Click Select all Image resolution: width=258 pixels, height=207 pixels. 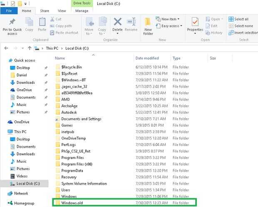tap(238, 19)
